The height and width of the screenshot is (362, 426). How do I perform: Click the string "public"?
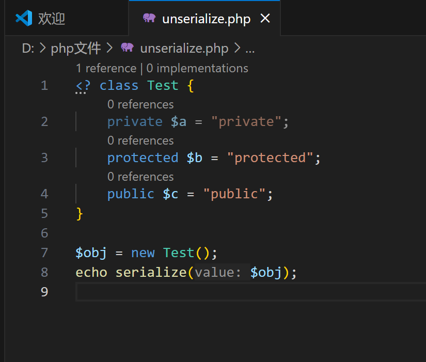234,194
